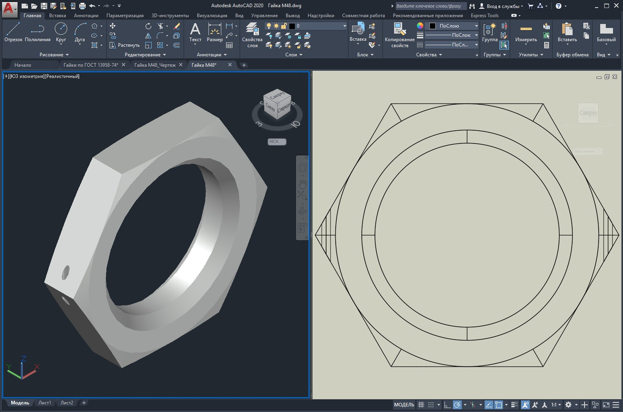The width and height of the screenshot is (623, 412).
Task: Open the annotation scale 1:1 dropdown
Action: tap(556, 405)
